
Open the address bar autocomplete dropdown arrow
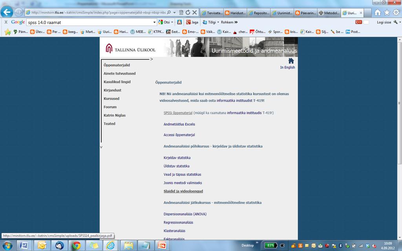(174, 12)
